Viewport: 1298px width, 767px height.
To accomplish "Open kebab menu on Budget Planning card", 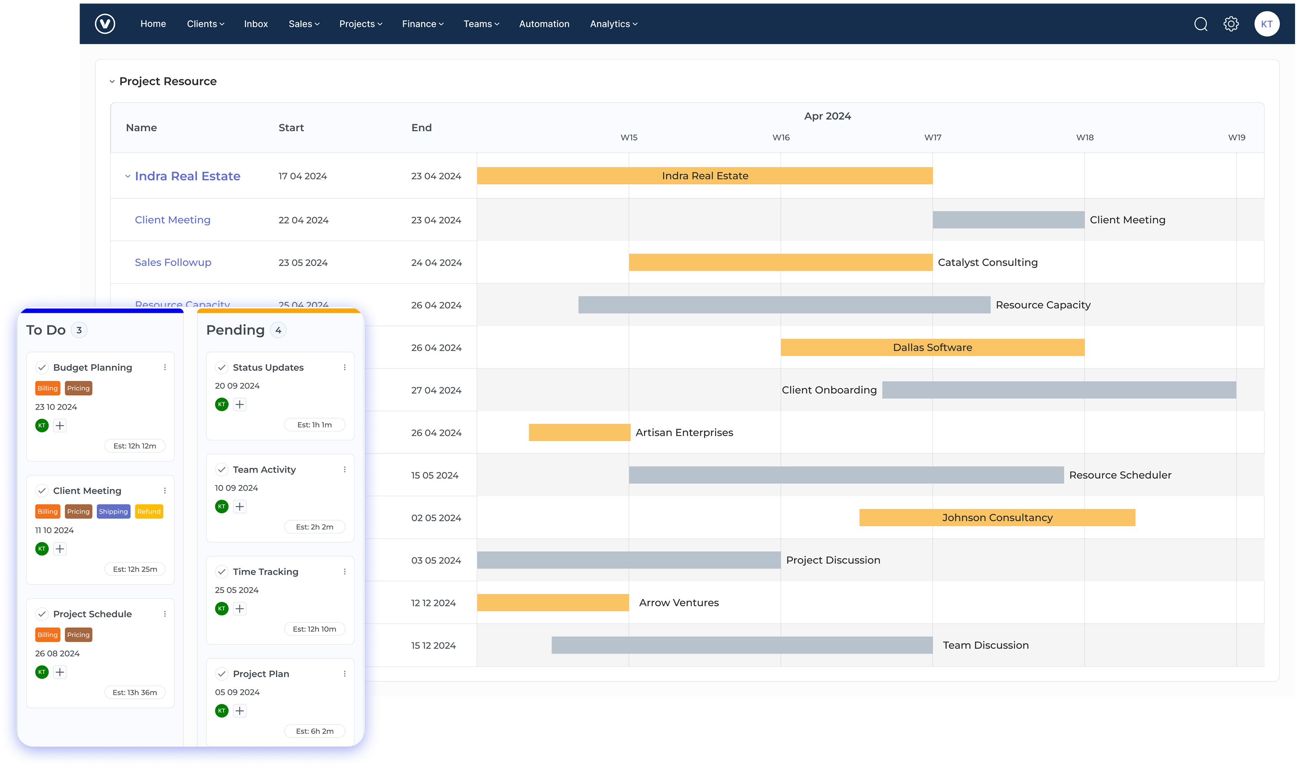I will (165, 368).
